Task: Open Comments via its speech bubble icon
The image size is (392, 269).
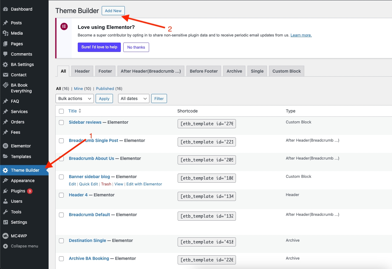Action: click(5, 54)
